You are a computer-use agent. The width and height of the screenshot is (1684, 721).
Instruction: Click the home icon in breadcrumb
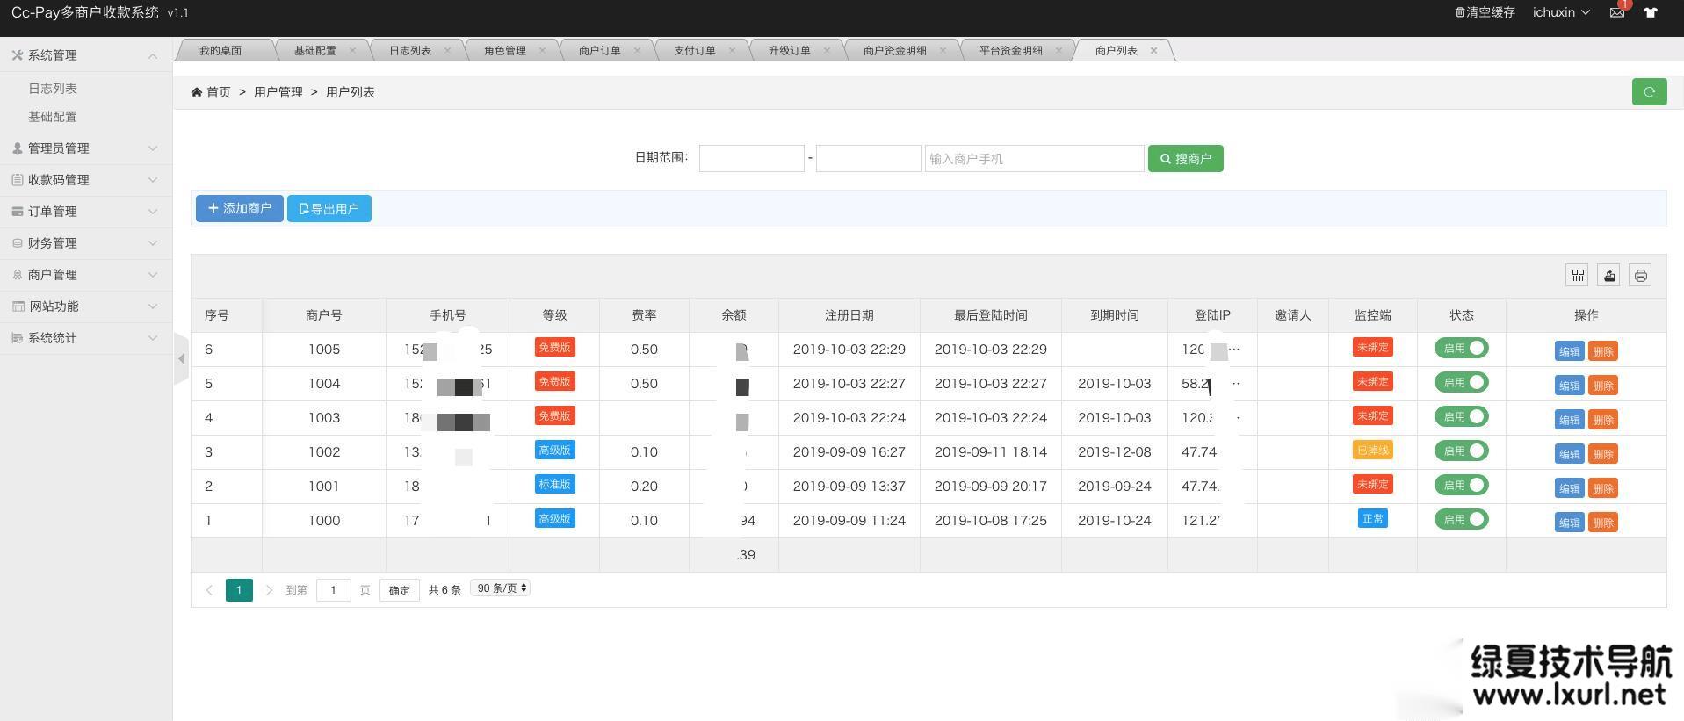pos(197,92)
